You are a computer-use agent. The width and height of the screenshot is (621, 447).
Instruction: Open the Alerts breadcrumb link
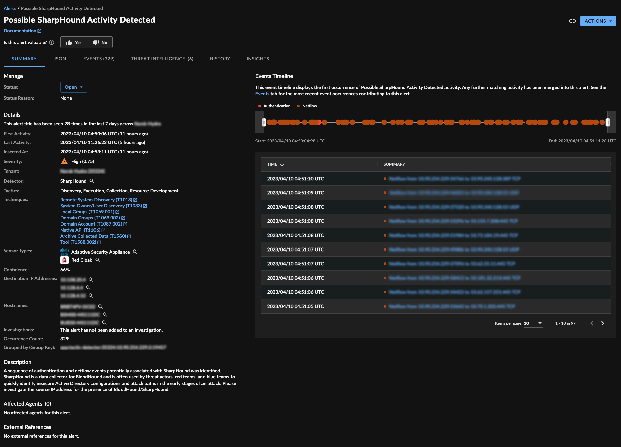[10, 8]
